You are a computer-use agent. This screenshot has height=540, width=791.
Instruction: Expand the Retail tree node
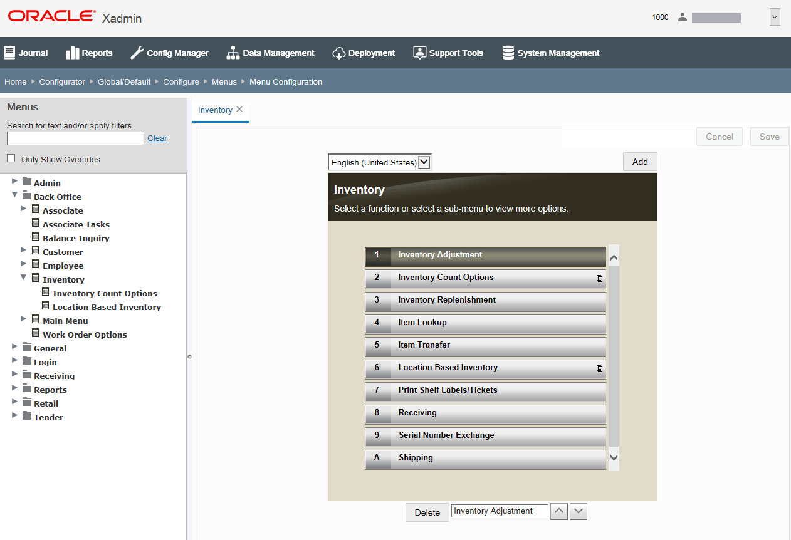pyautogui.click(x=15, y=402)
